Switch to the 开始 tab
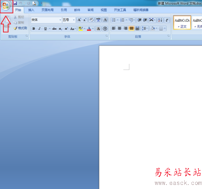The height and width of the screenshot is (189, 202). point(18,10)
